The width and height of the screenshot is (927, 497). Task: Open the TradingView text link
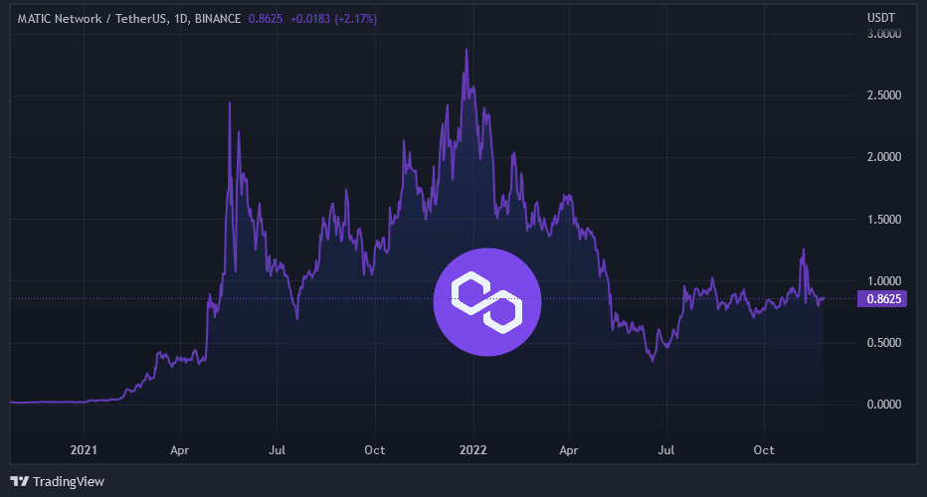[x=69, y=482]
